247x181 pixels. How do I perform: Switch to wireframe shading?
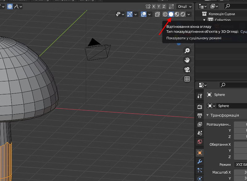pyautogui.click(x=165, y=14)
